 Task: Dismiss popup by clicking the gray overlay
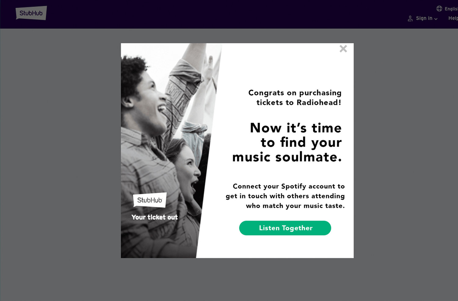(61, 153)
